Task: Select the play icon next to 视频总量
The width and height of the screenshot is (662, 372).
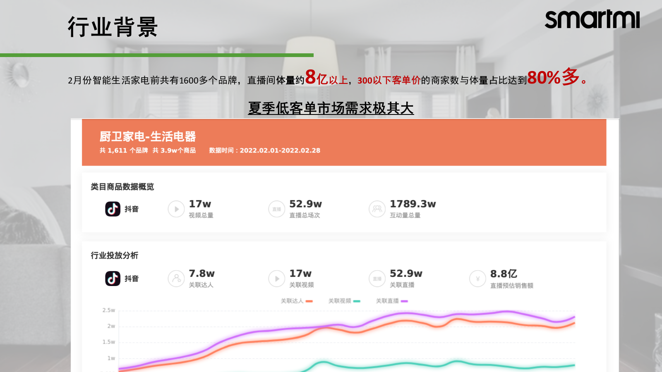Action: point(176,209)
